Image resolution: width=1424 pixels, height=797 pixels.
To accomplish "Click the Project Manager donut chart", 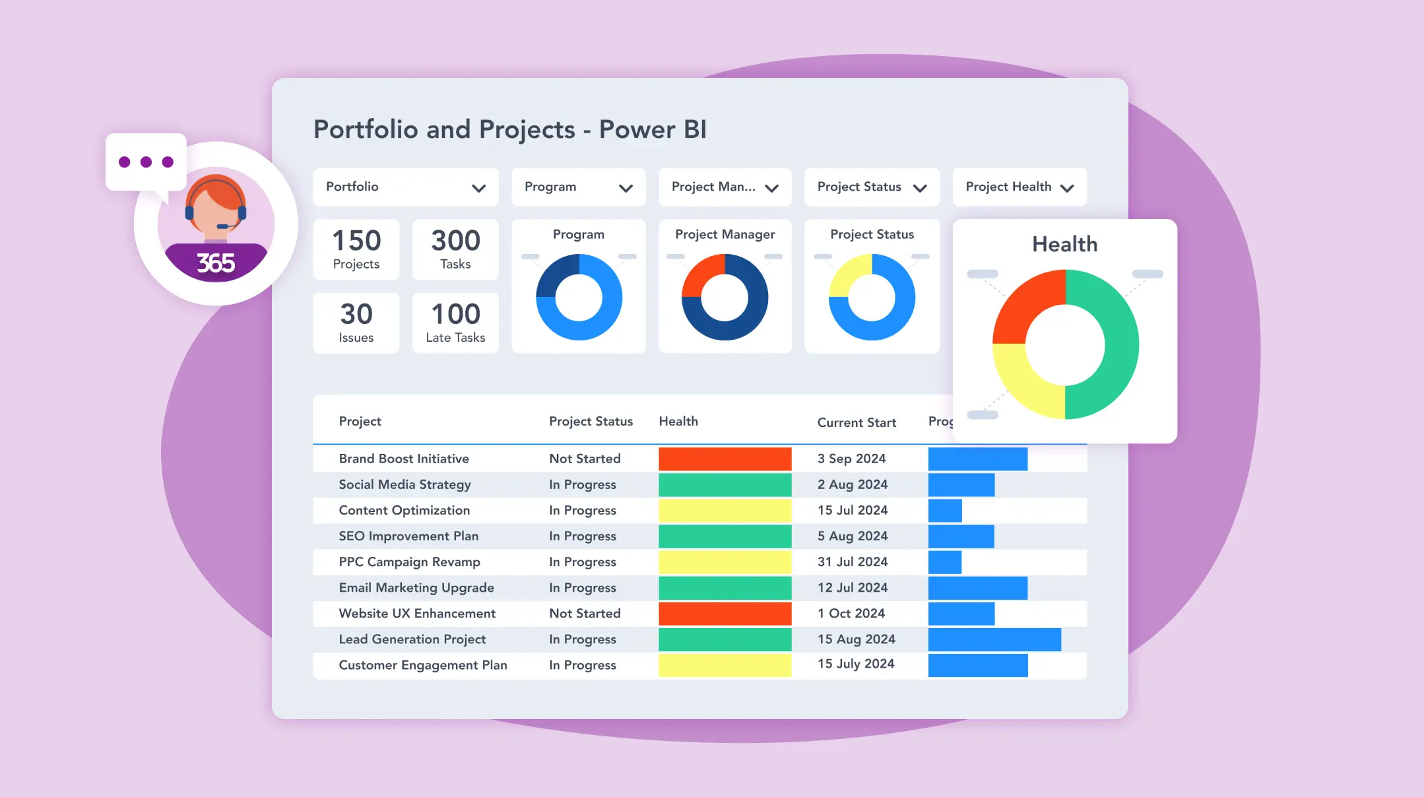I will tap(724, 296).
